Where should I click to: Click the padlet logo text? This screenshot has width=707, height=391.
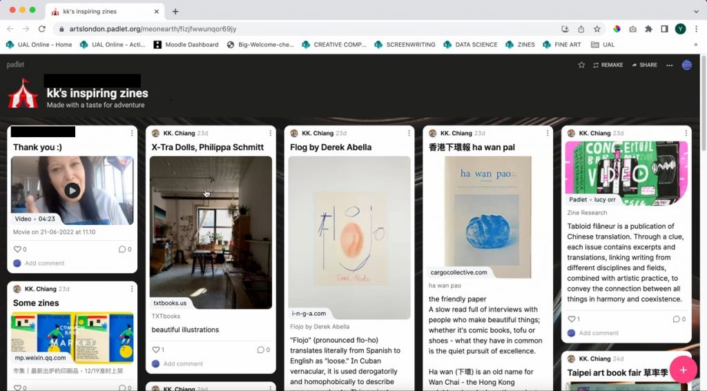point(15,64)
